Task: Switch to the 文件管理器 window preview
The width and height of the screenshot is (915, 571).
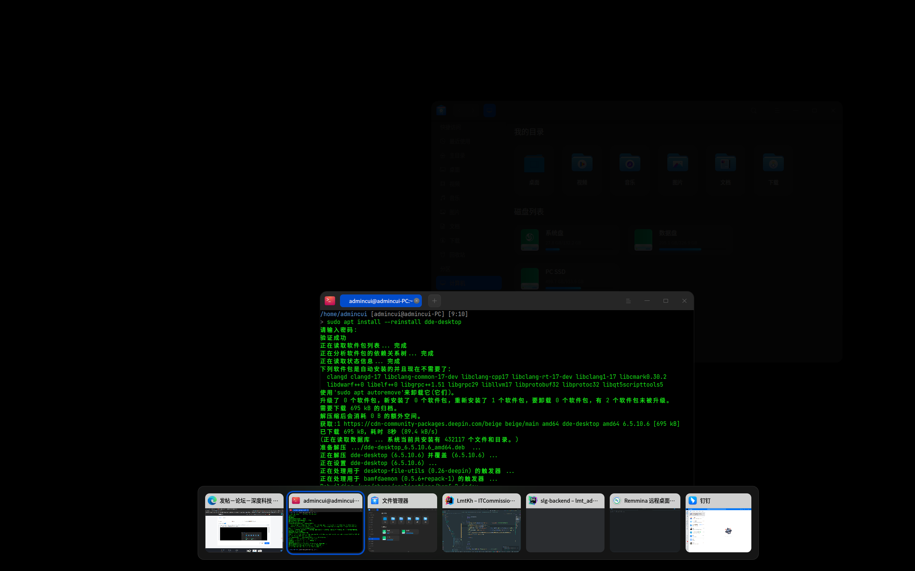Action: [402, 522]
